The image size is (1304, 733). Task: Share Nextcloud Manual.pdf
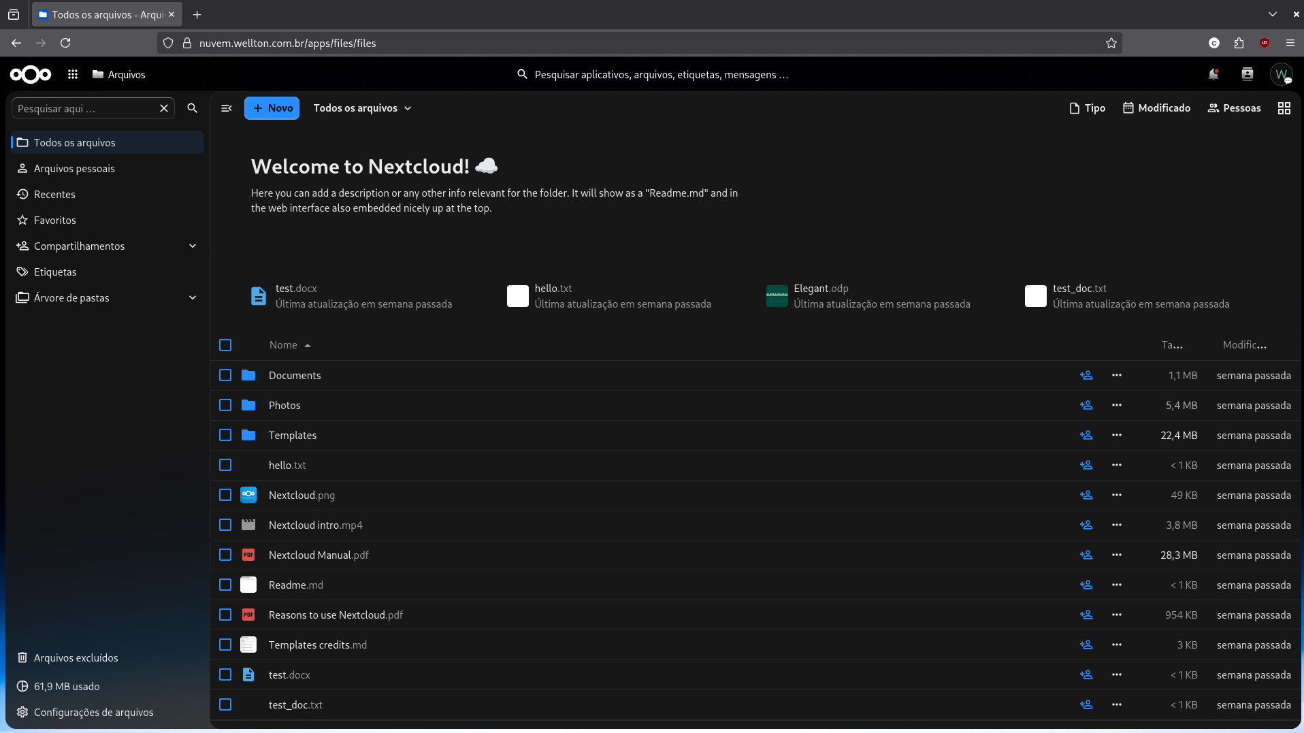click(x=1086, y=555)
